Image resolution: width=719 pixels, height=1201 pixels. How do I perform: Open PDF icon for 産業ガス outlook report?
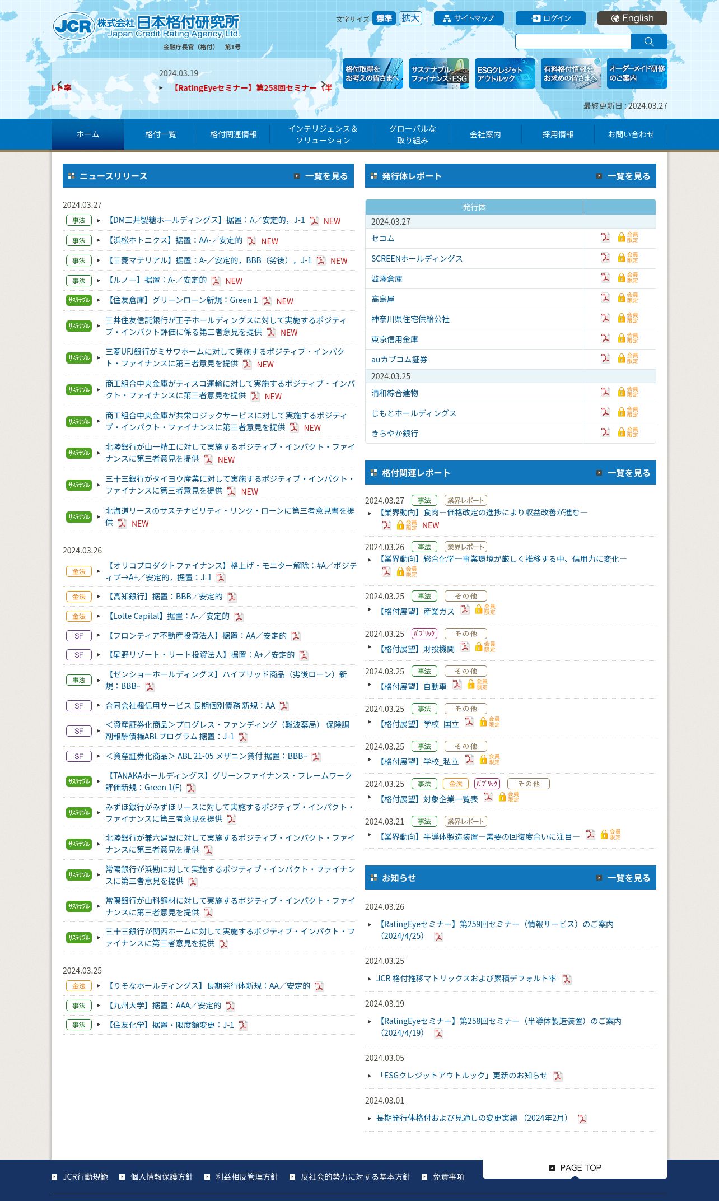coord(465,609)
